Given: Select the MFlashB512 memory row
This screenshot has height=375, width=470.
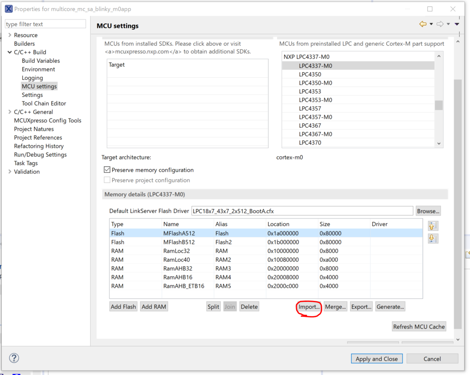Looking at the screenshot, I should [x=266, y=242].
